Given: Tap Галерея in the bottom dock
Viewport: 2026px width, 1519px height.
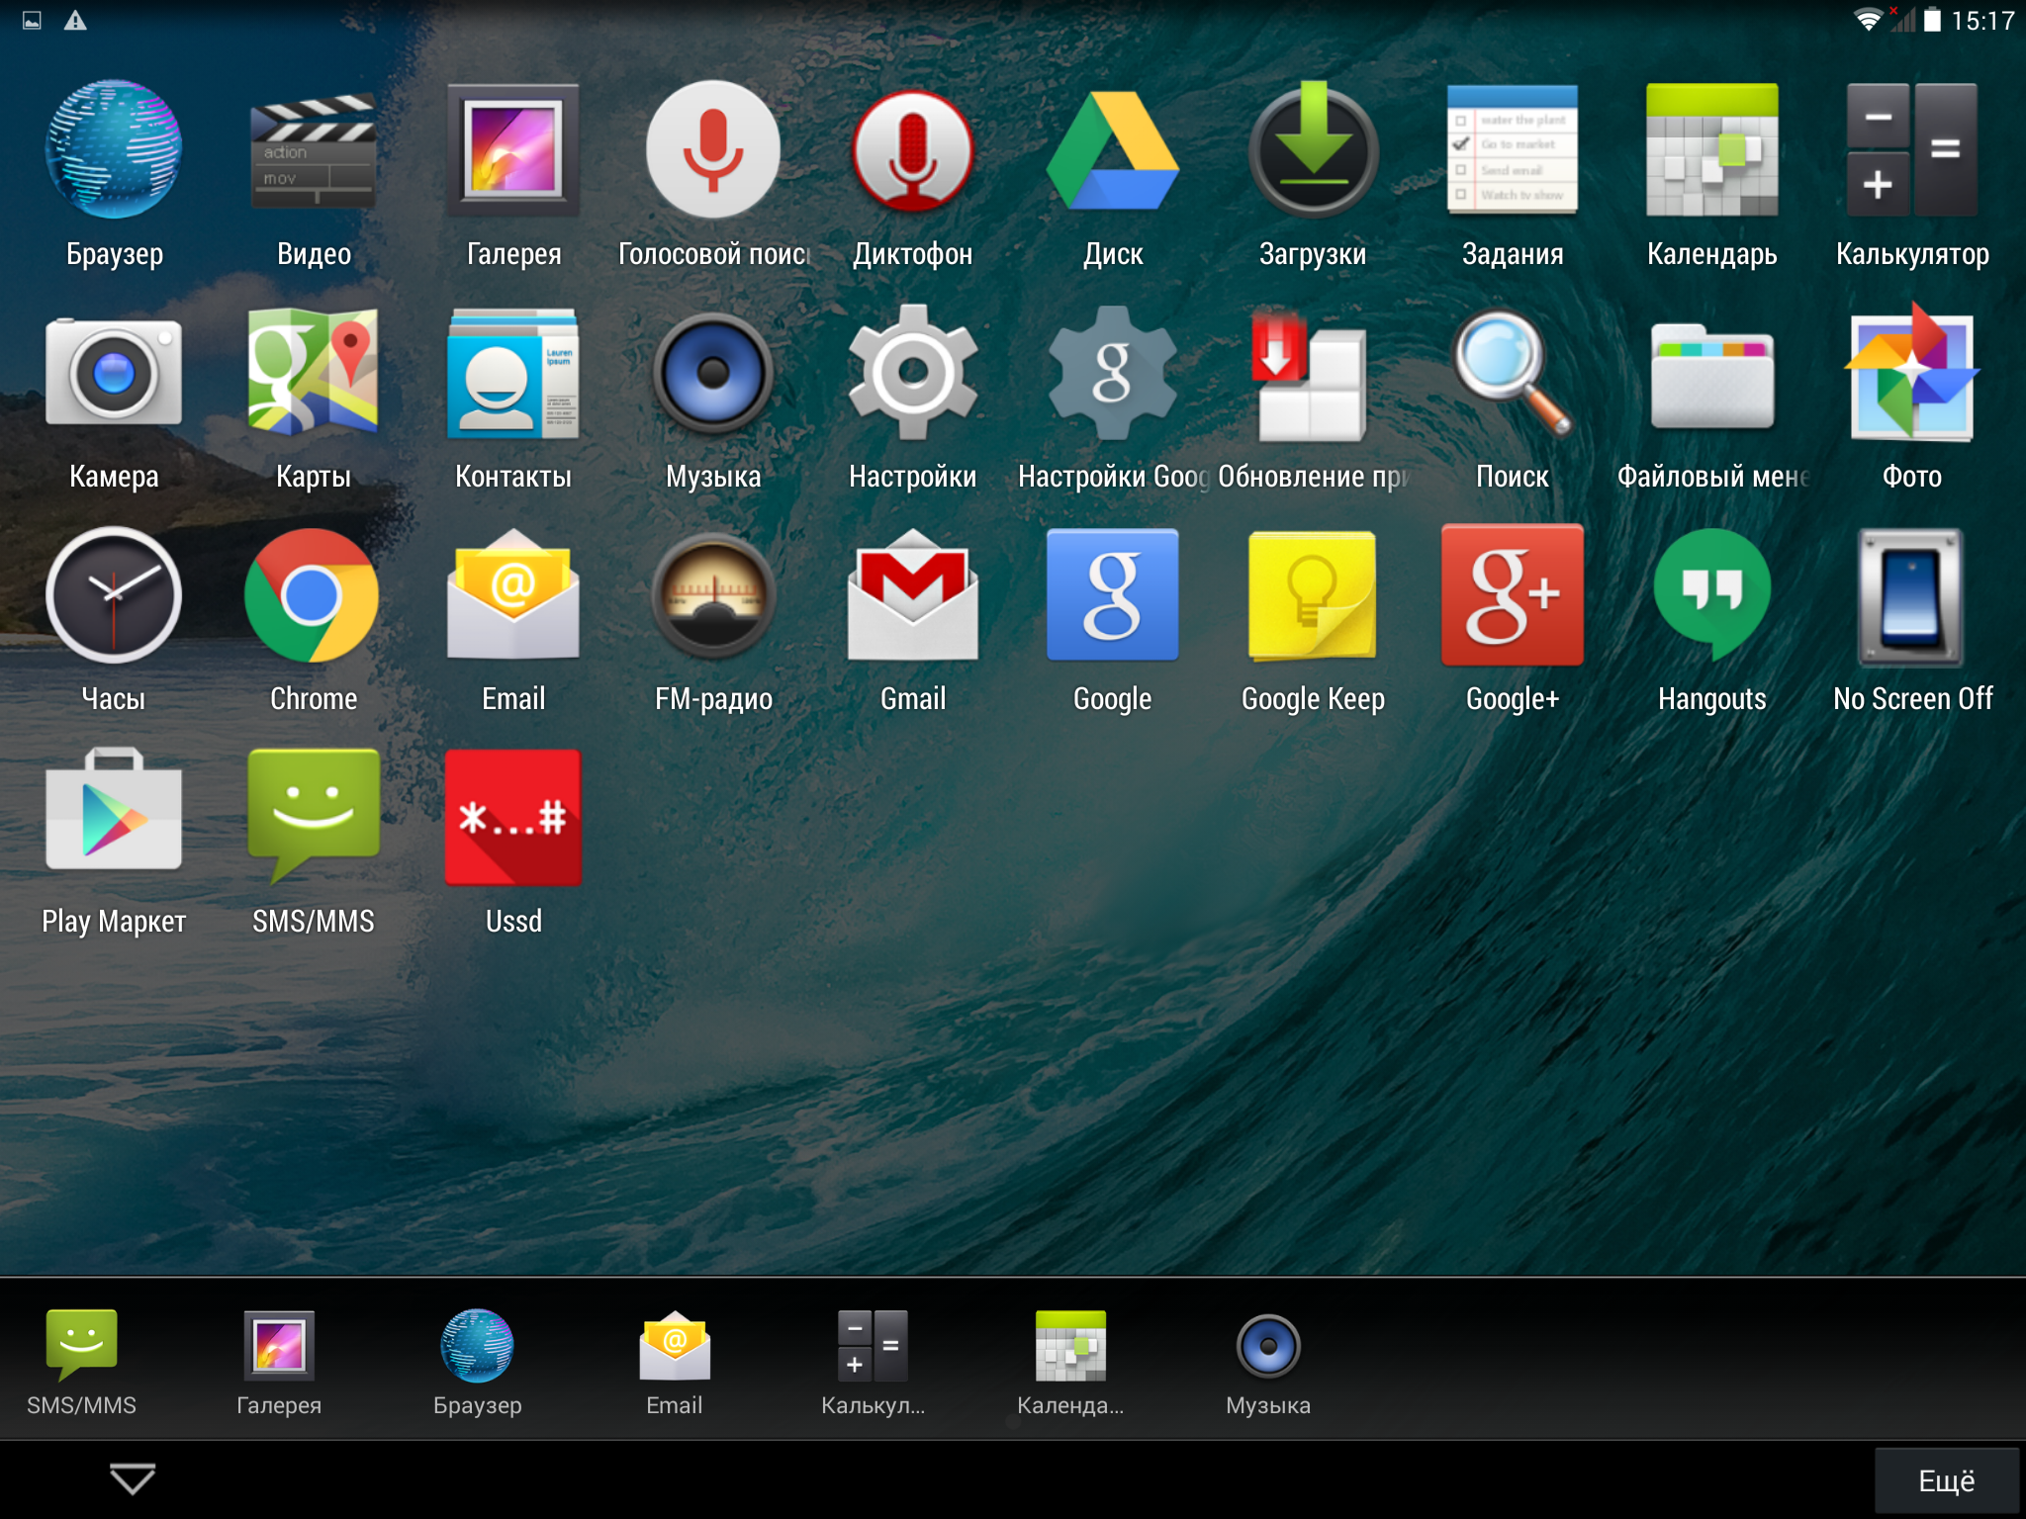Looking at the screenshot, I should (279, 1363).
